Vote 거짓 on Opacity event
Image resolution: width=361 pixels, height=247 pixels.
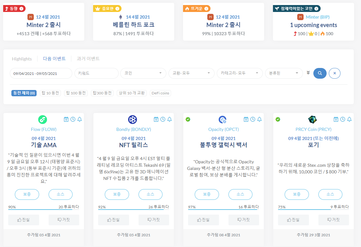(244, 220)
